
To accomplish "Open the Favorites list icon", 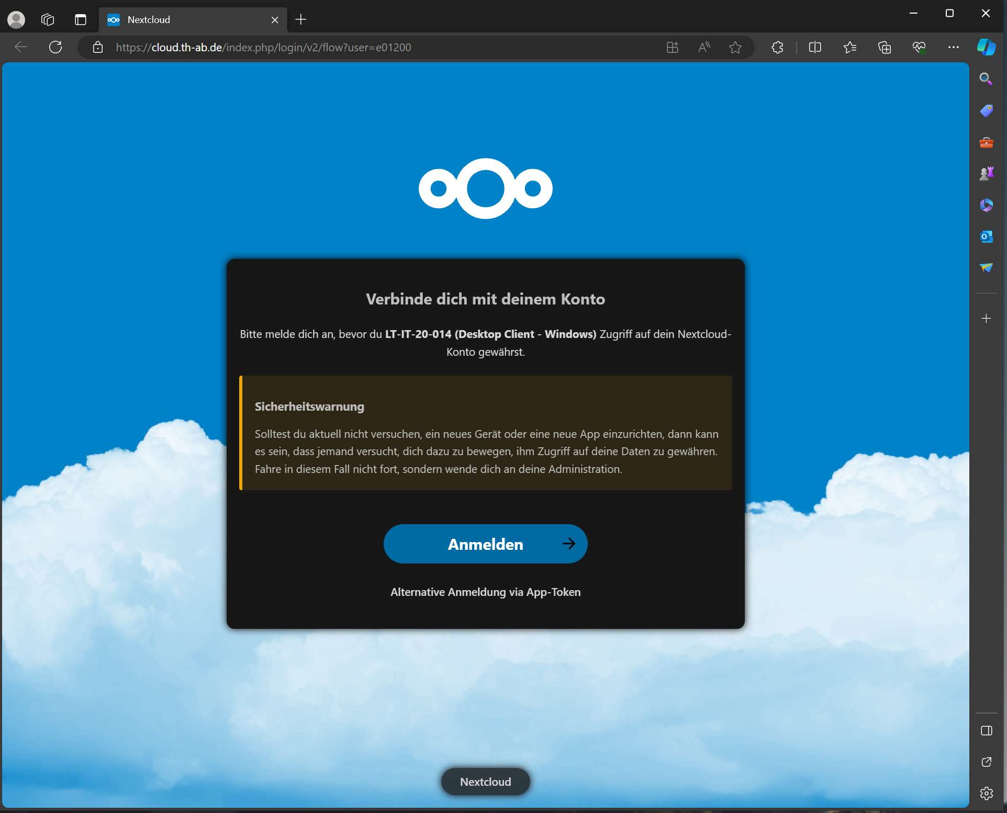I will tap(850, 48).
